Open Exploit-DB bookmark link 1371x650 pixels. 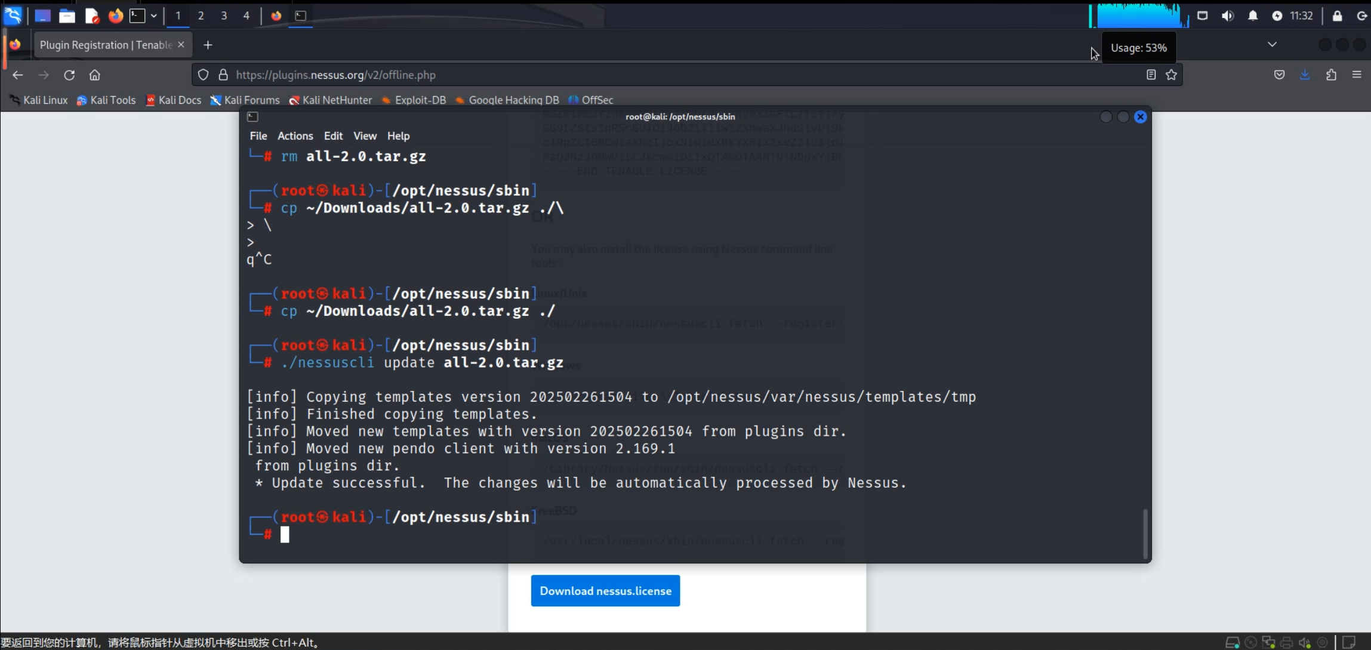(x=420, y=100)
